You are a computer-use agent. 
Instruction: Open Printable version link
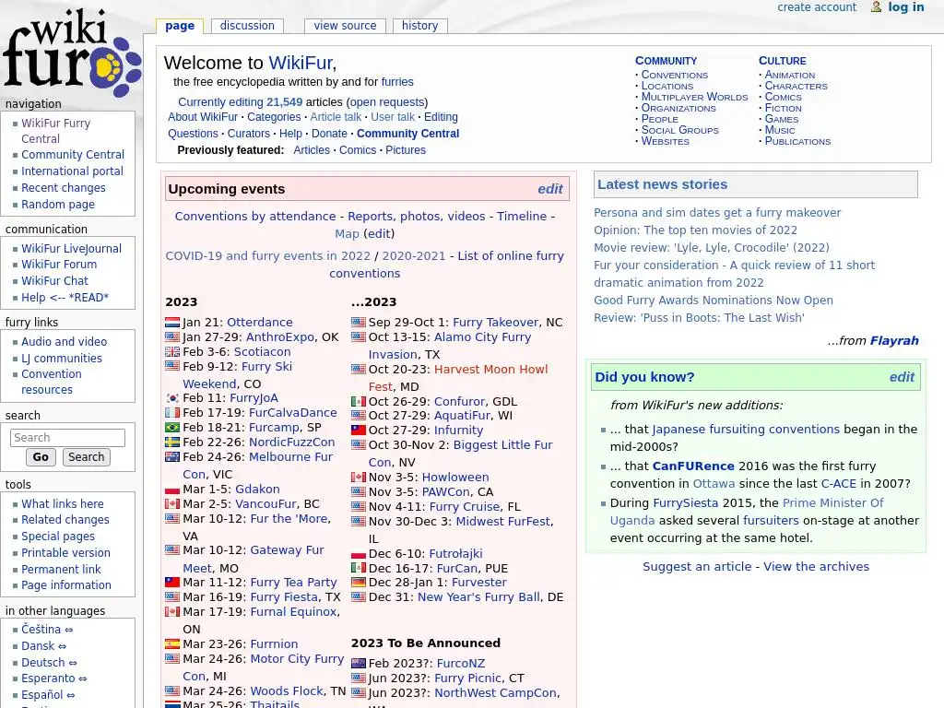[x=65, y=553]
